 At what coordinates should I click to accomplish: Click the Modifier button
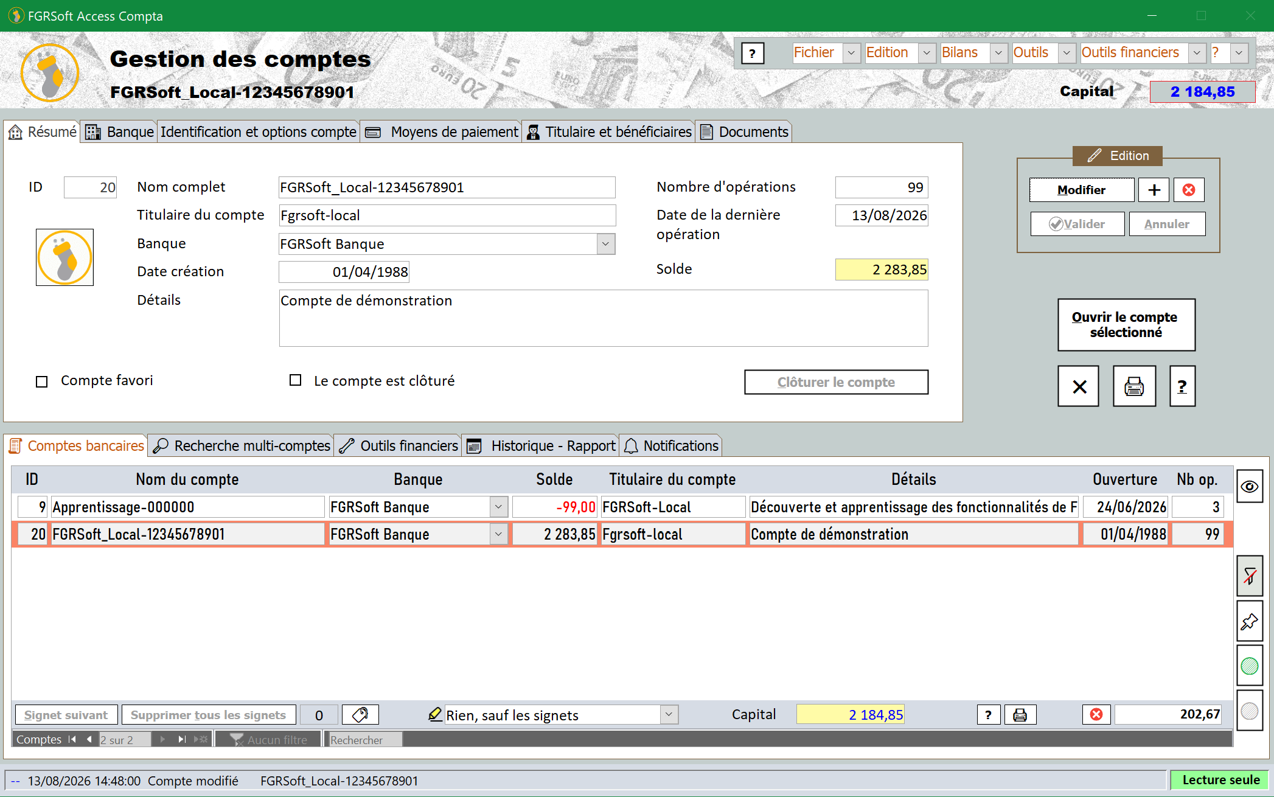tap(1082, 190)
